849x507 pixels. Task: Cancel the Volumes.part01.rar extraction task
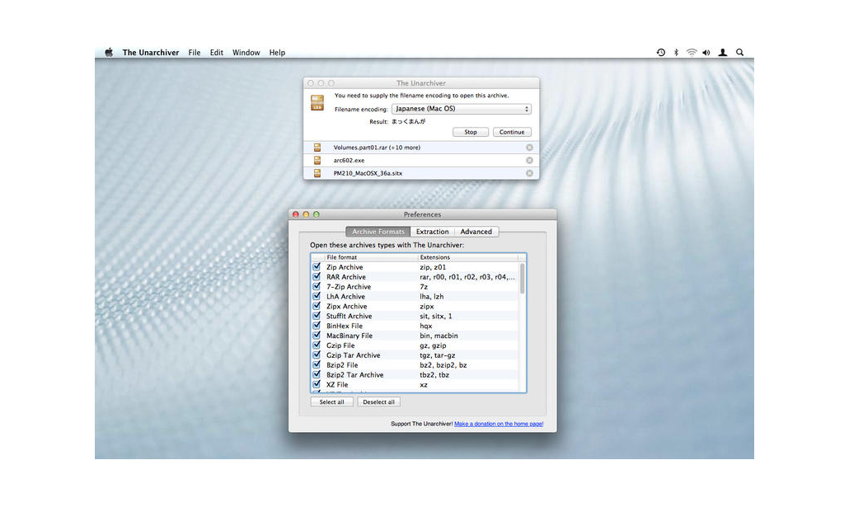click(x=529, y=148)
